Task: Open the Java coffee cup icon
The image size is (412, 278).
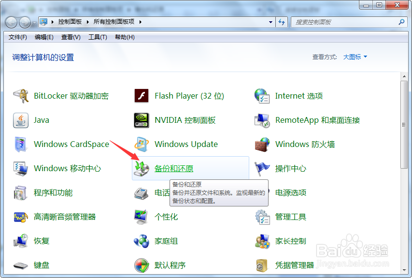Action: click(21, 120)
